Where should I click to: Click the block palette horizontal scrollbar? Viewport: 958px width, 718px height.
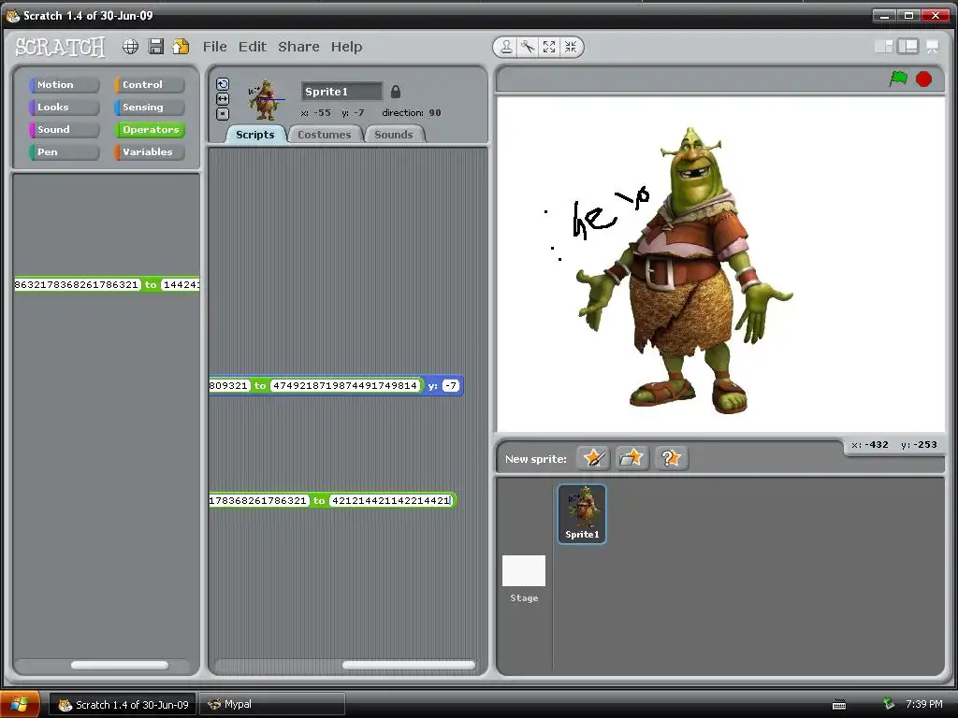[120, 665]
